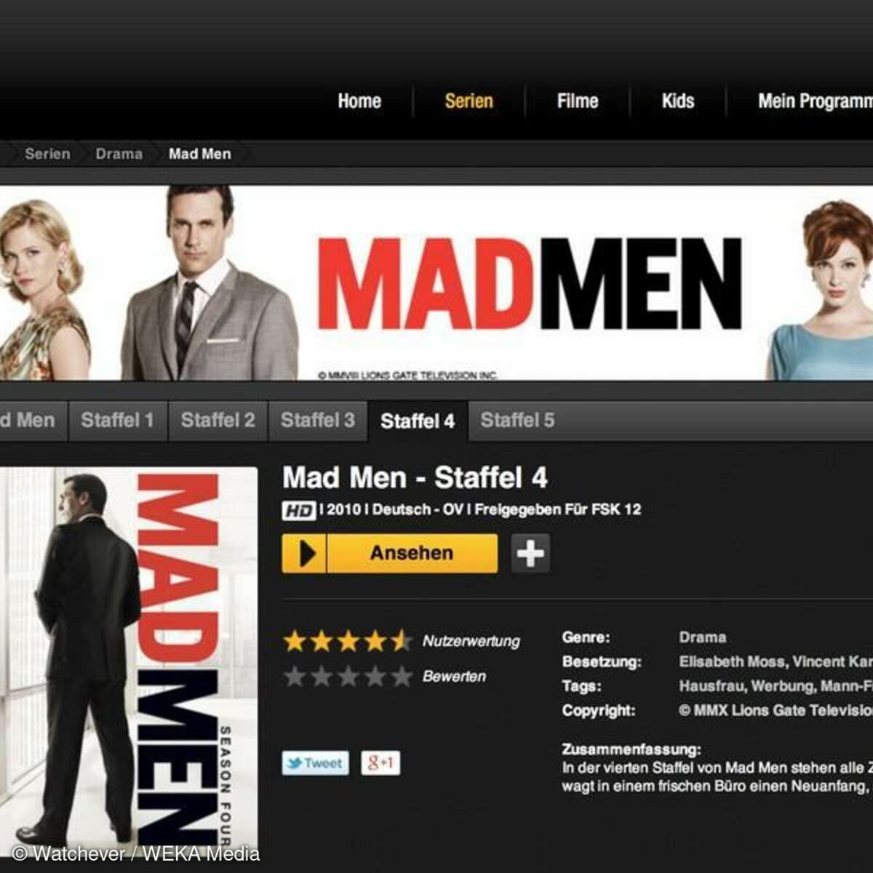Screen dimensions: 873x873
Task: Select the Staffel 3 tab
Action: click(318, 420)
